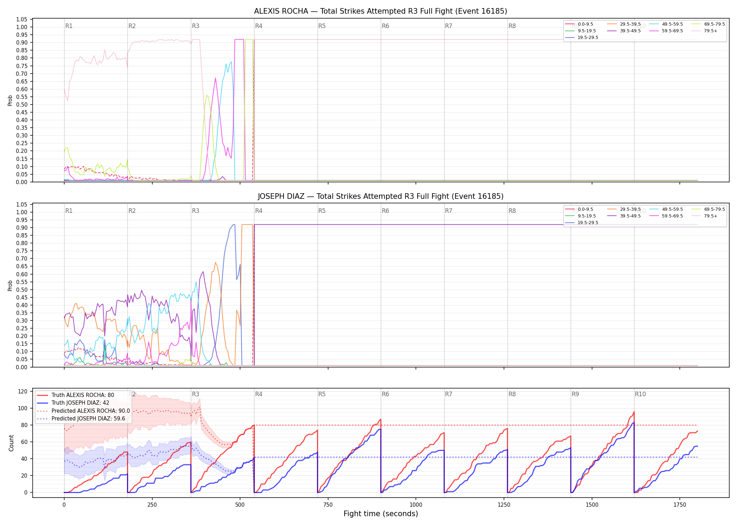Select '39.5-49.5' legend entry in Alexis Rocha chart
The image size is (737, 526).
[x=624, y=31]
